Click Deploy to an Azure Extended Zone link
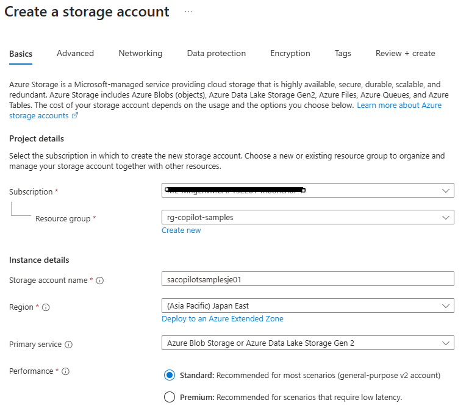 tap(222, 319)
